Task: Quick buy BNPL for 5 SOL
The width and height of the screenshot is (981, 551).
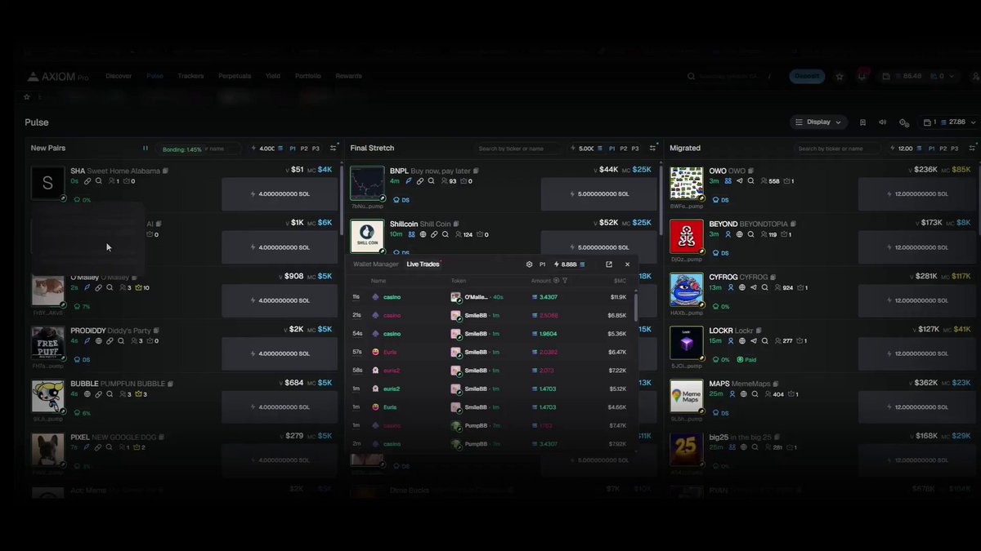Action: [599, 194]
